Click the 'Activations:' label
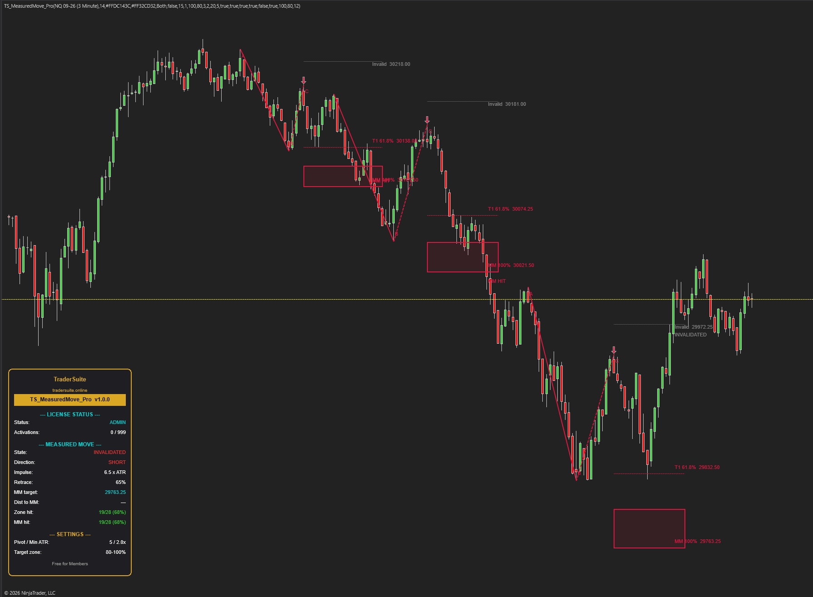The image size is (813, 597). [x=27, y=432]
